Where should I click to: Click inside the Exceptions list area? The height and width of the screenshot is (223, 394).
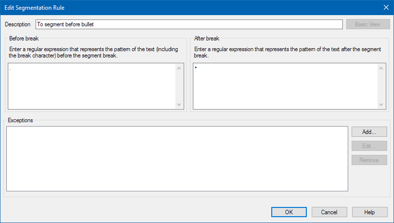pos(177,159)
